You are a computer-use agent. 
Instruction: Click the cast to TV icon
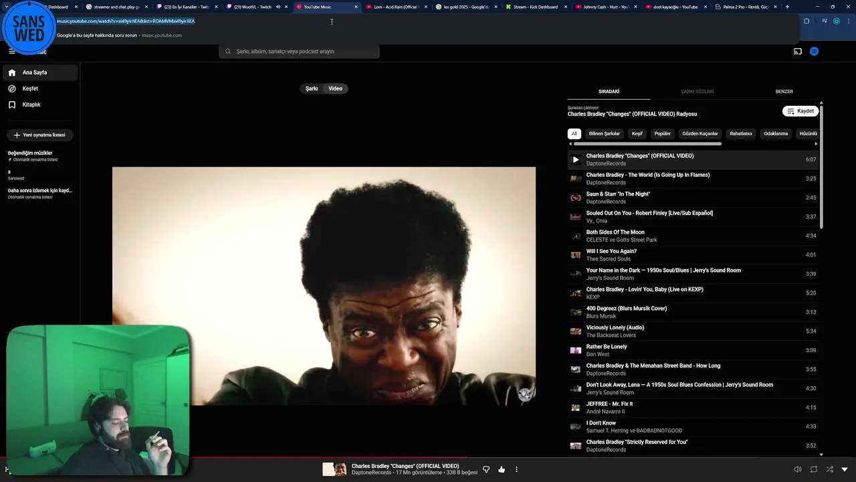pos(797,52)
